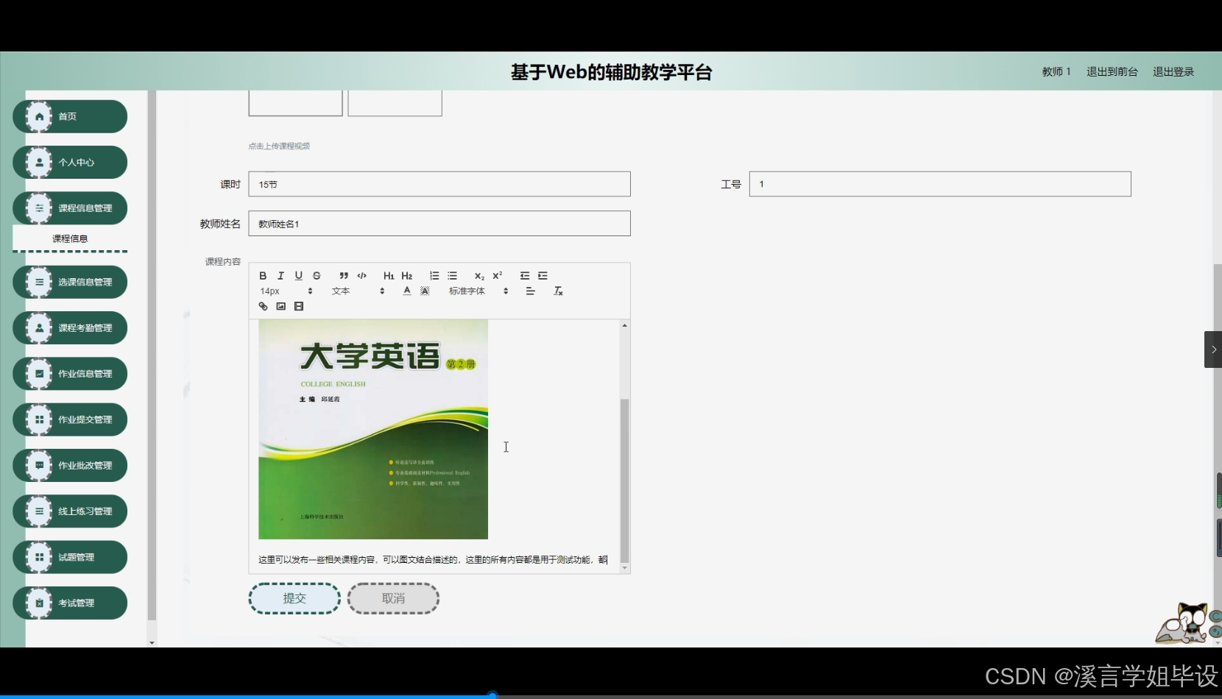The image size is (1222, 699).
Task: Insert an image using the image icon
Action: tap(280, 307)
